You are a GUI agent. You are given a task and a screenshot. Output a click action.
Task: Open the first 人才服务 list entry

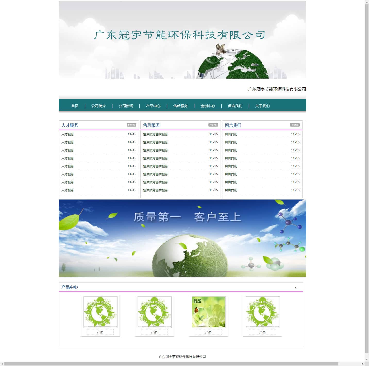(x=68, y=134)
